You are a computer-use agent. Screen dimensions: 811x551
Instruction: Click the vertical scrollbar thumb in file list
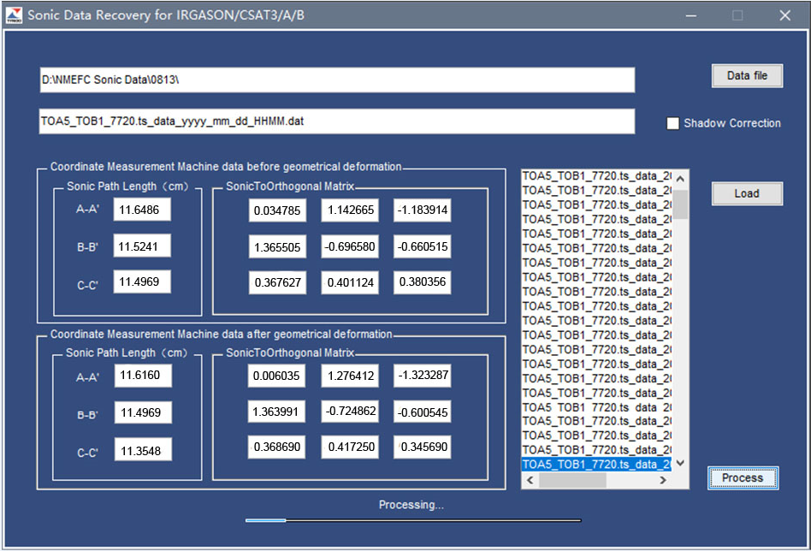coord(681,204)
